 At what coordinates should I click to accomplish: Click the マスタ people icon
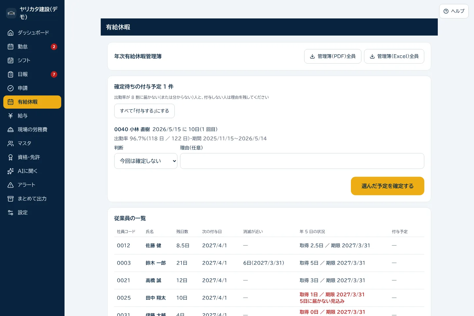tap(11, 143)
